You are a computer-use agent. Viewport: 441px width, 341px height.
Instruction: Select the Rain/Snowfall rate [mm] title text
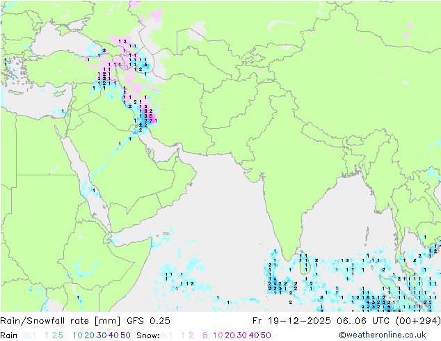coord(61,320)
